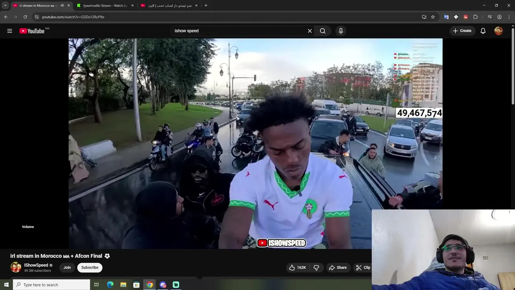Open a new browser tab
This screenshot has height=290, width=515.
pyautogui.click(x=206, y=6)
